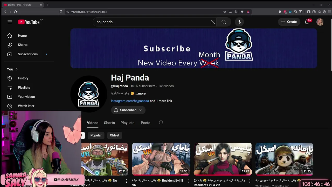Open the Resident Evil 8 VR thumbnail
This screenshot has width=332, height=187.
(x=161, y=159)
